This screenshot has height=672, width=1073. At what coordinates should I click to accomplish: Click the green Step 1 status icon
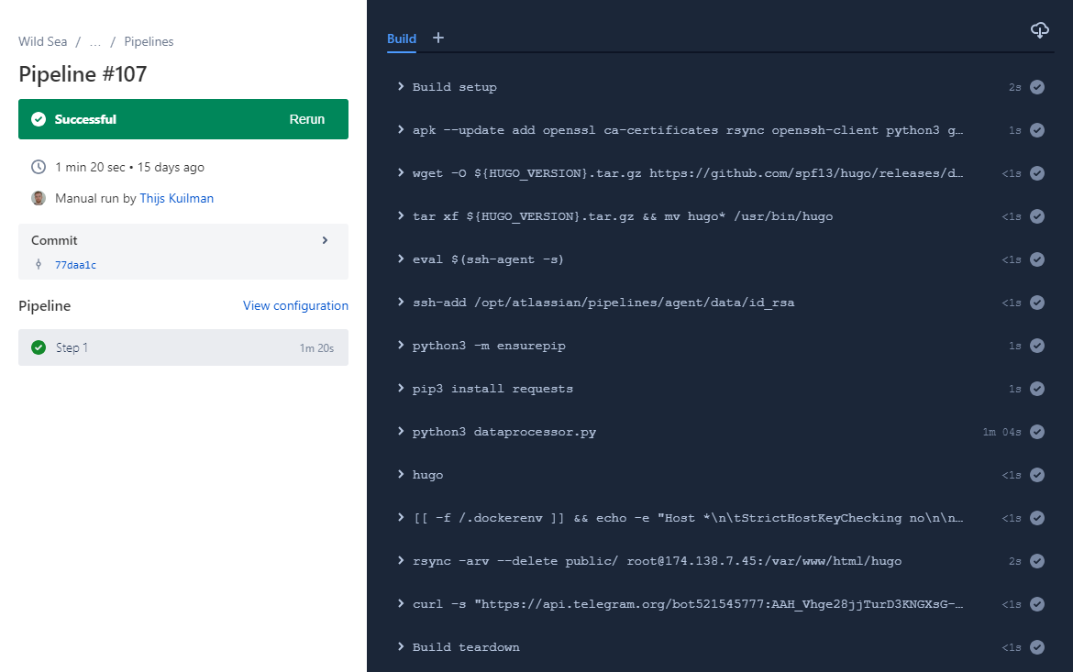coord(39,347)
